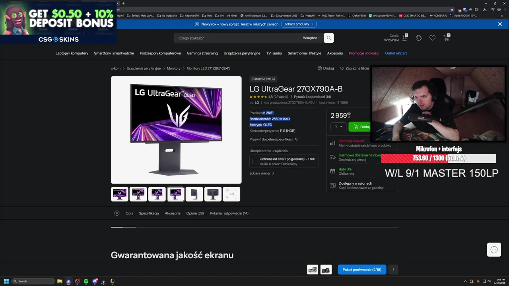Expand Zobacz więcej insurance options
The image size is (509, 286).
point(262,173)
